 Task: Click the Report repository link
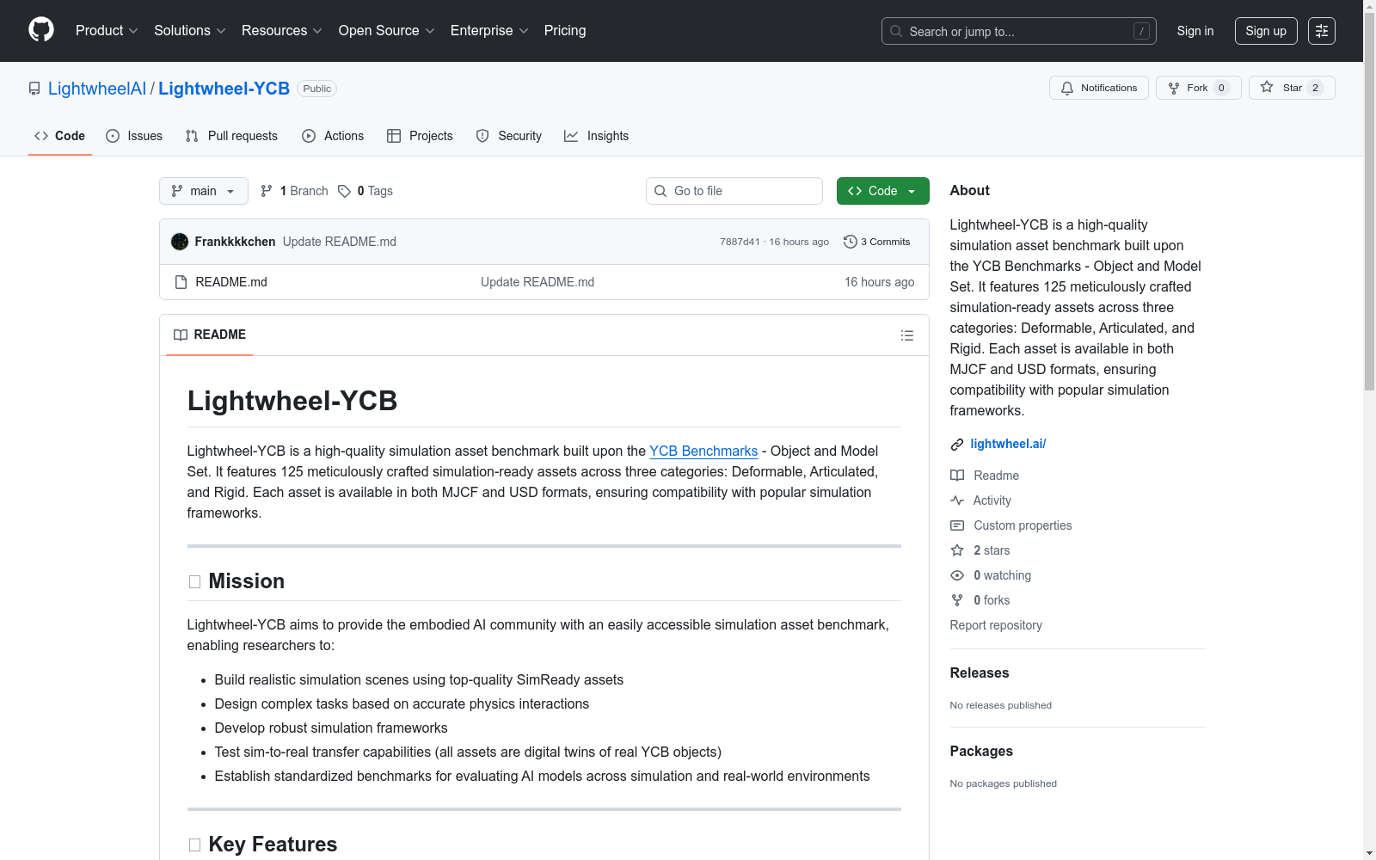(996, 625)
